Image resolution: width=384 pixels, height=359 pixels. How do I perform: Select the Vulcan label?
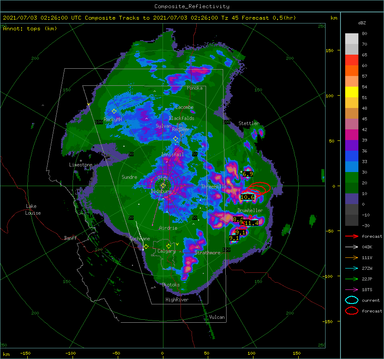[x=217, y=317]
